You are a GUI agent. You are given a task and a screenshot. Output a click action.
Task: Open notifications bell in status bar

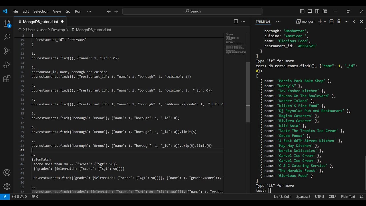[362, 197]
